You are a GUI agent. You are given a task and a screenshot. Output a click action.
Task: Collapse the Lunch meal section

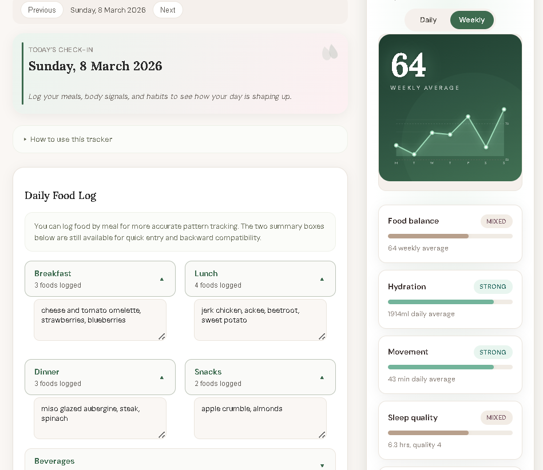[322, 279]
